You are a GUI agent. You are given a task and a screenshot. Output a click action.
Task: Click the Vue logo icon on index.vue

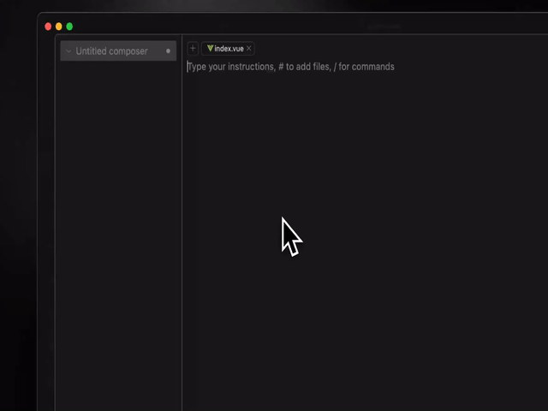pos(210,48)
